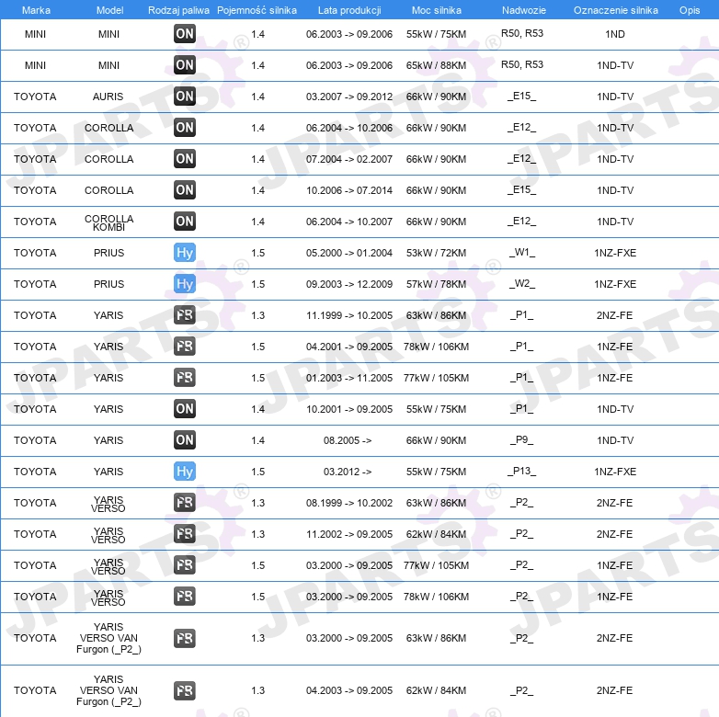Screen dimensions: 719x717
Task: Click the Moc silnika column header
Action: point(436,10)
